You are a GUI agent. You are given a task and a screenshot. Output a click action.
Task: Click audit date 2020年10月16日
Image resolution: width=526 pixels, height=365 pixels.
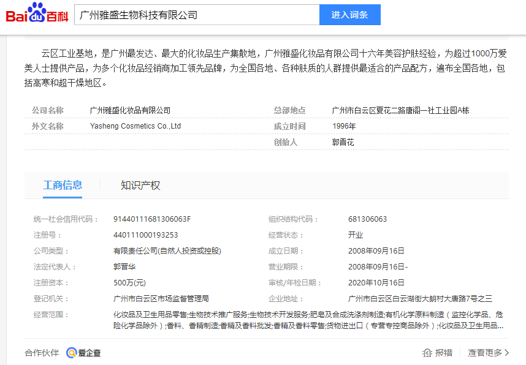click(376, 283)
